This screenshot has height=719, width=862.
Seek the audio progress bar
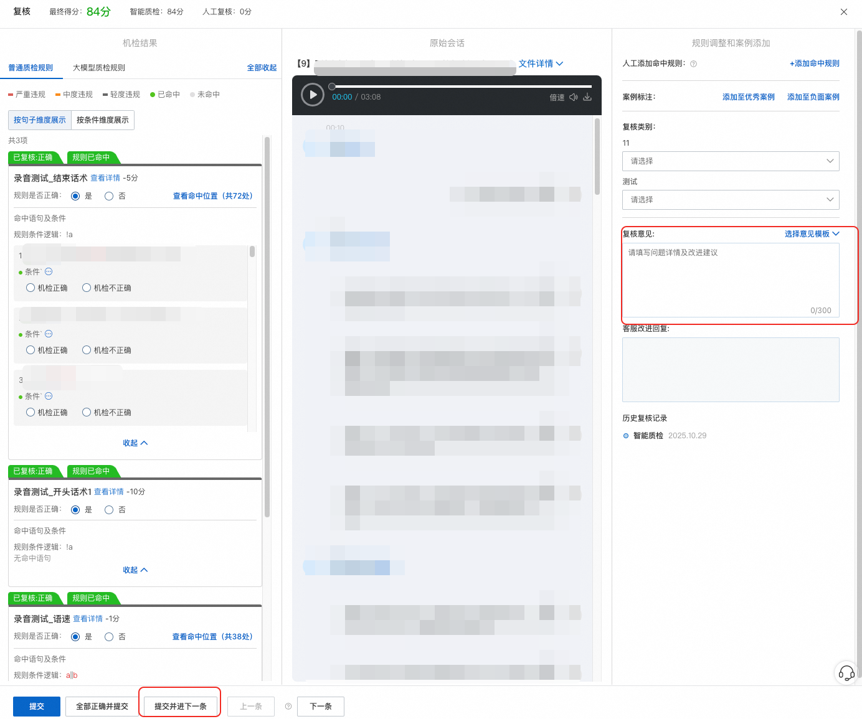point(462,87)
